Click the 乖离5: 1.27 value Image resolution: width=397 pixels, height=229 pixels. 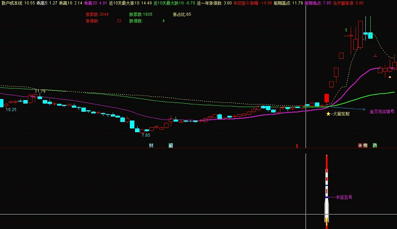pos(47,3)
